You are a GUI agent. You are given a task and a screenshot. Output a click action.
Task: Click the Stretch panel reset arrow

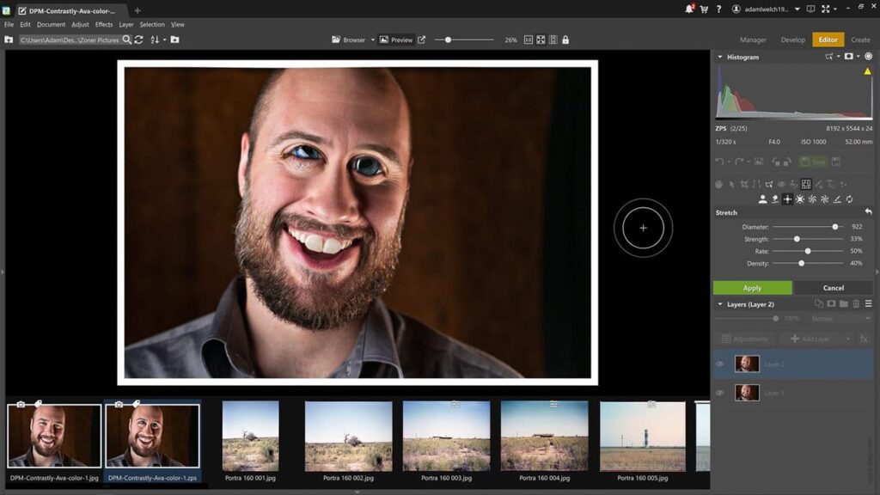tap(868, 212)
